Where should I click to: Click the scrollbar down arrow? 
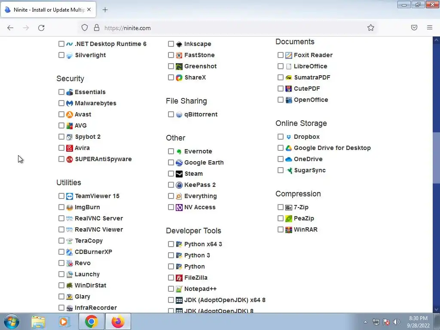[437, 309]
